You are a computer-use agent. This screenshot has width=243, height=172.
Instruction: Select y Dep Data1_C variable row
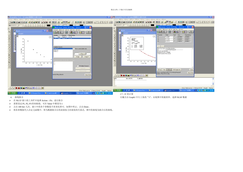72,37
